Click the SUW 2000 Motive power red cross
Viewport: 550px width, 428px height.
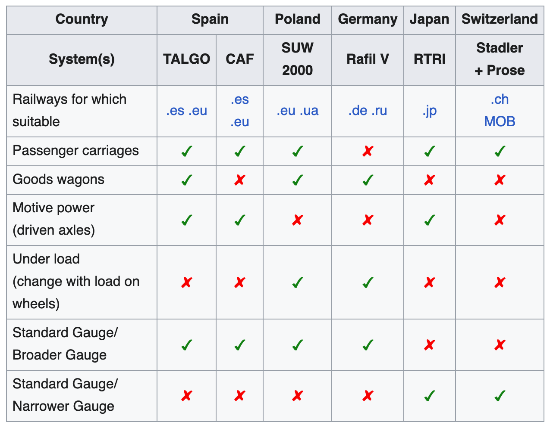[x=297, y=220]
